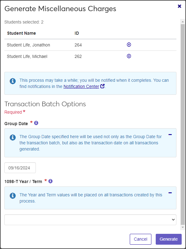Open the 1098-T Year / Term dropdown
The image size is (186, 249).
click(90, 220)
